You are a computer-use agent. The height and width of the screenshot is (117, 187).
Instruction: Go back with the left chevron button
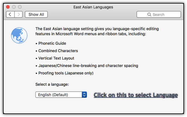[x=10, y=15]
